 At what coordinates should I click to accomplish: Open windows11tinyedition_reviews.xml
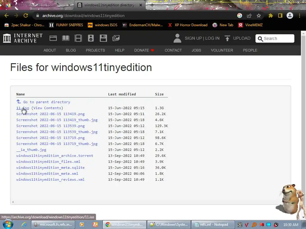pyautogui.click(x=50, y=180)
